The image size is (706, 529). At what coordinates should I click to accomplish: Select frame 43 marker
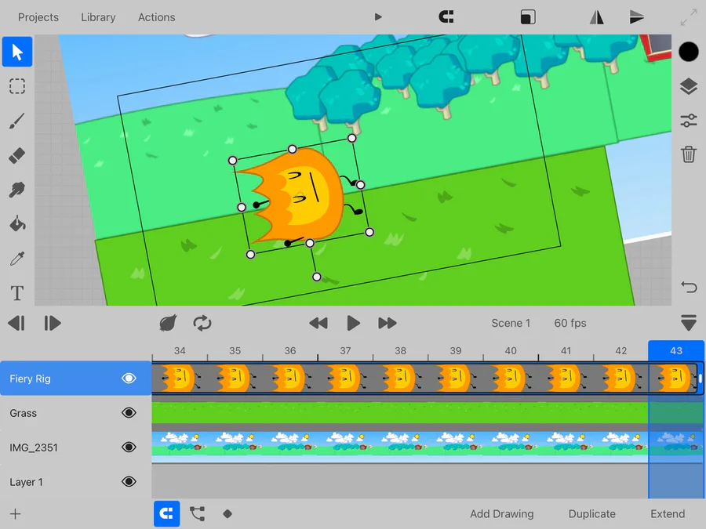coord(676,350)
